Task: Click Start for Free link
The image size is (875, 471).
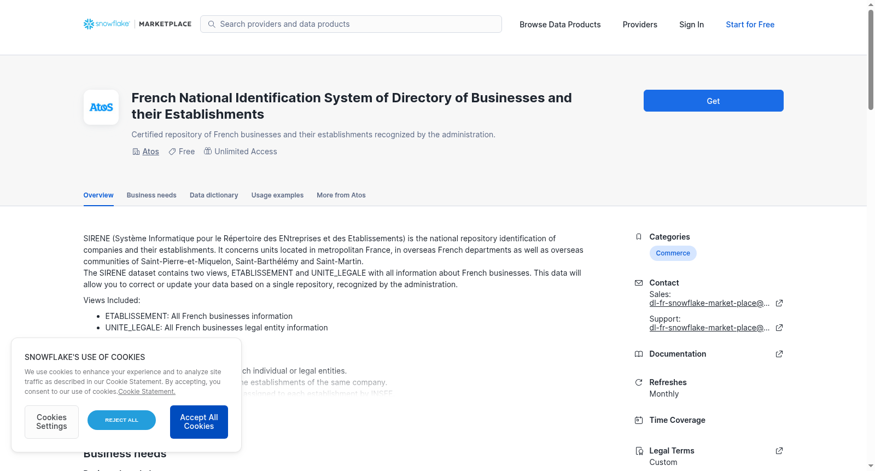Action: (x=750, y=25)
